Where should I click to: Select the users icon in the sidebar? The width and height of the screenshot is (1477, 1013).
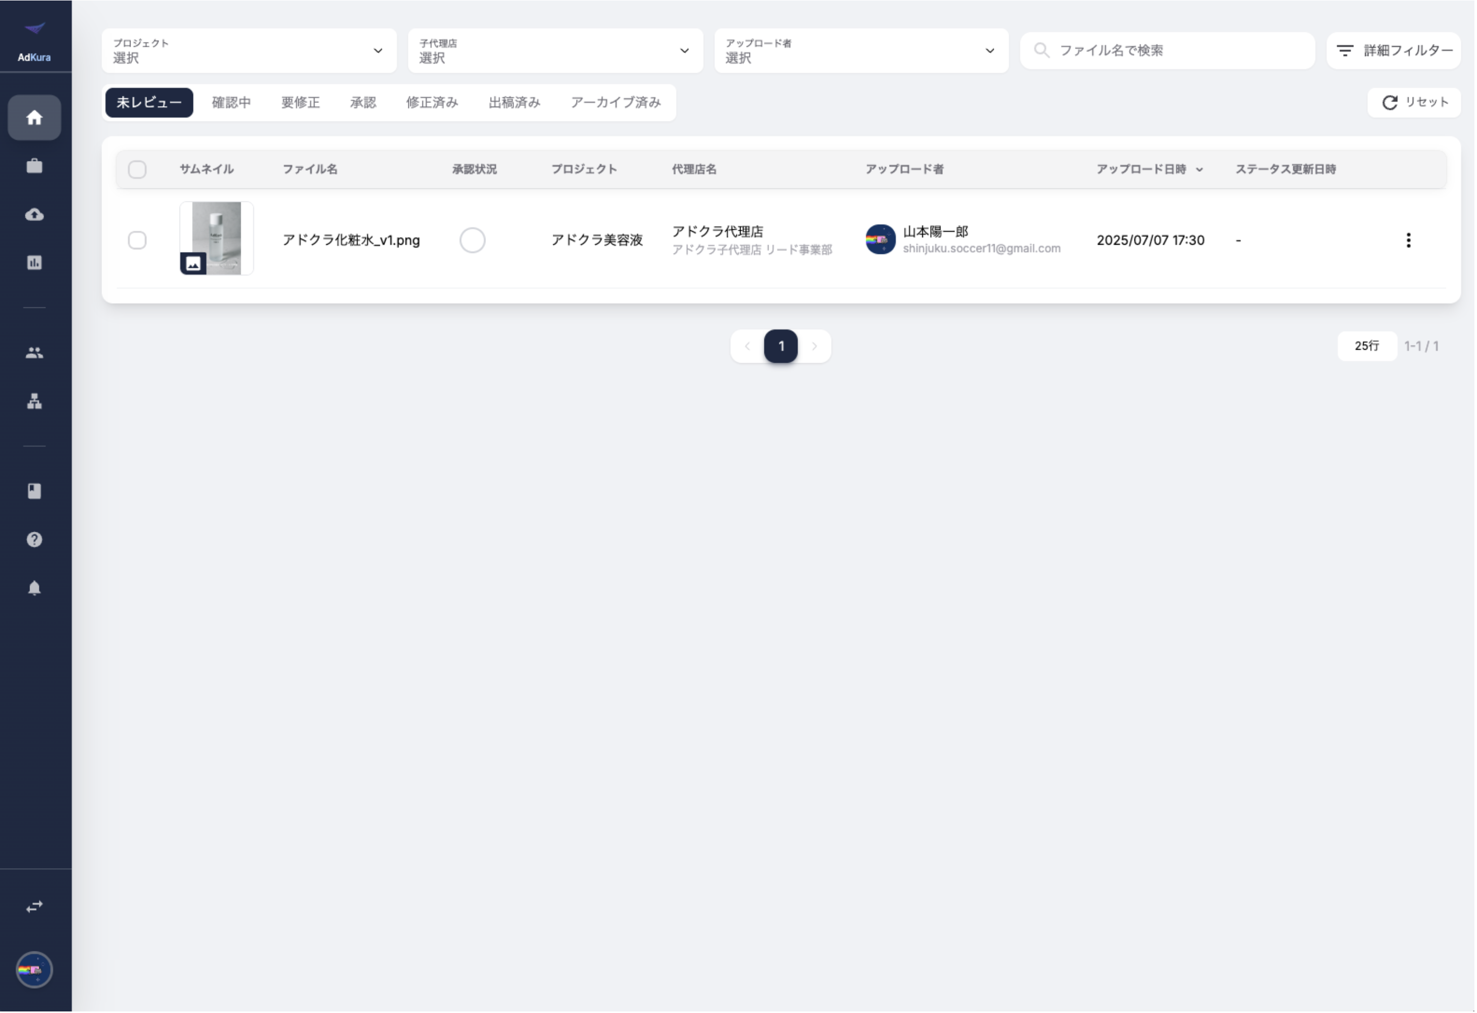click(x=34, y=352)
